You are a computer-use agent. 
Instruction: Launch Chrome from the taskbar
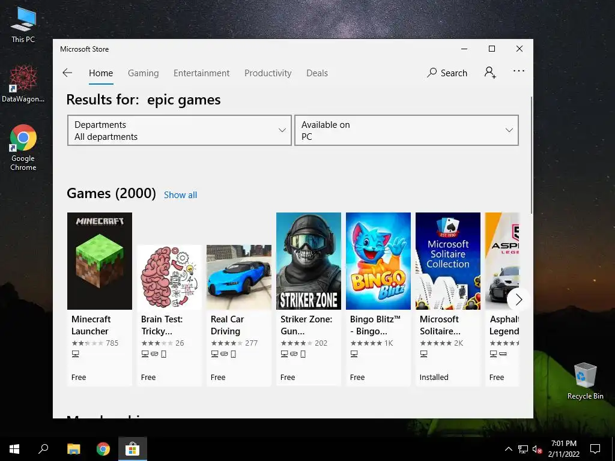[x=103, y=449]
